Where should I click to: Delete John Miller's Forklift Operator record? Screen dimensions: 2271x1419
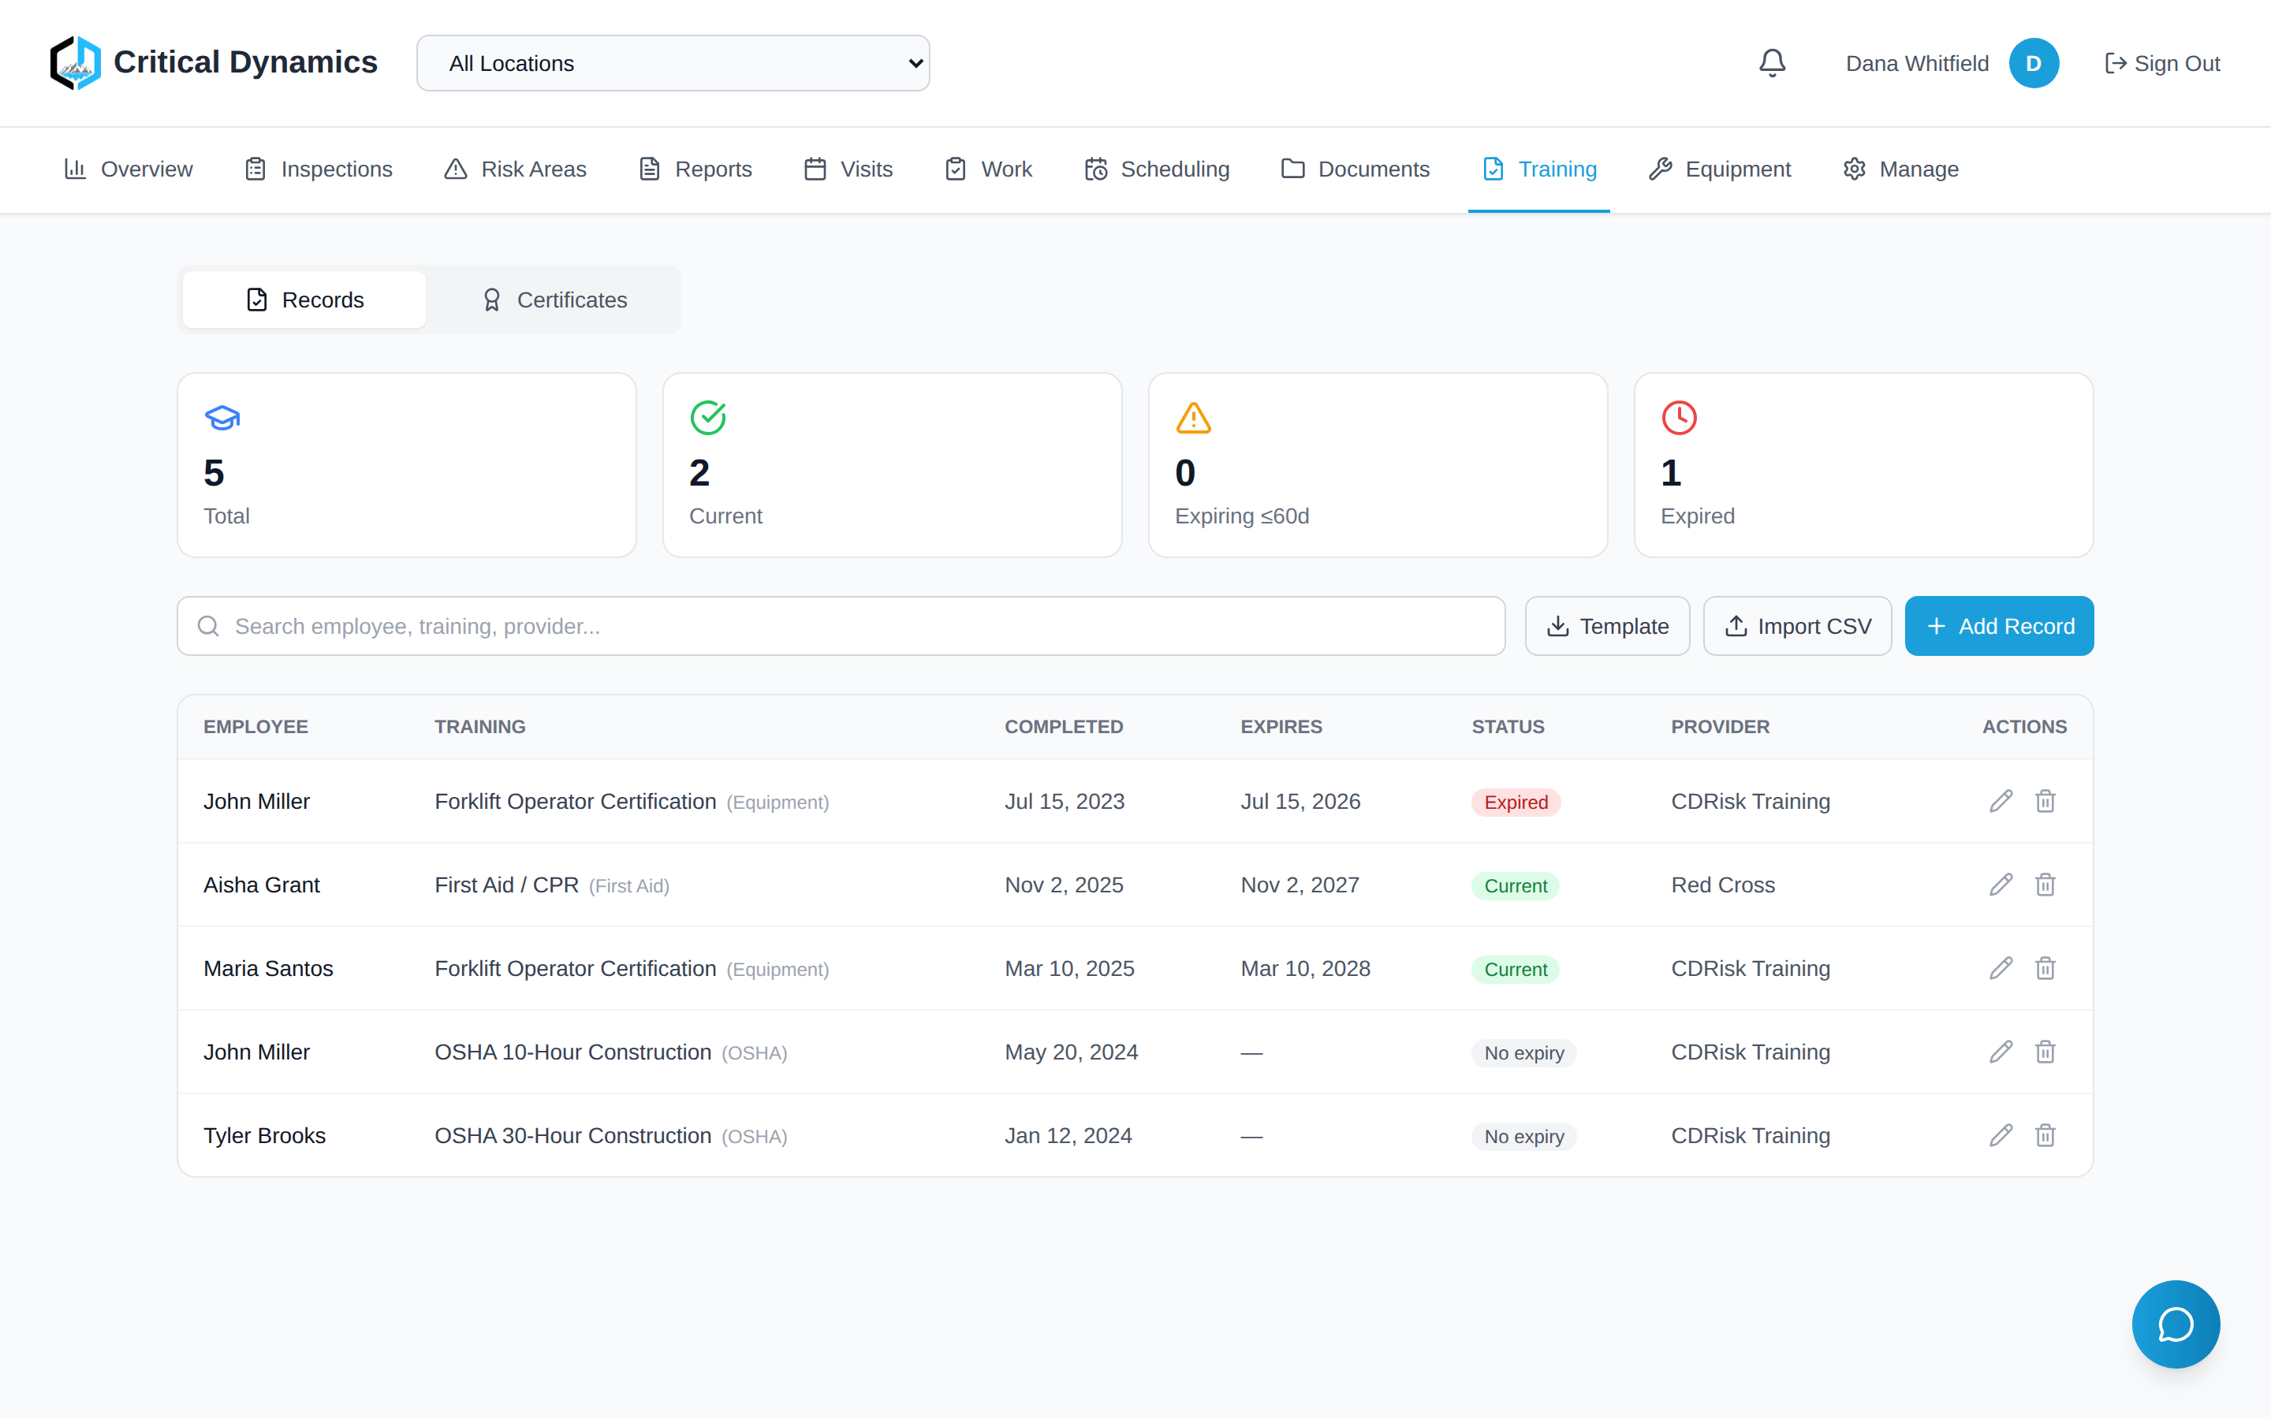click(x=2045, y=800)
